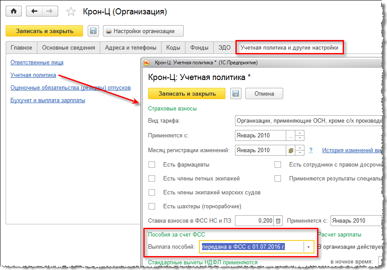Click the Расчет зарплаты heading
387x270 pixels.
[x=340, y=234]
